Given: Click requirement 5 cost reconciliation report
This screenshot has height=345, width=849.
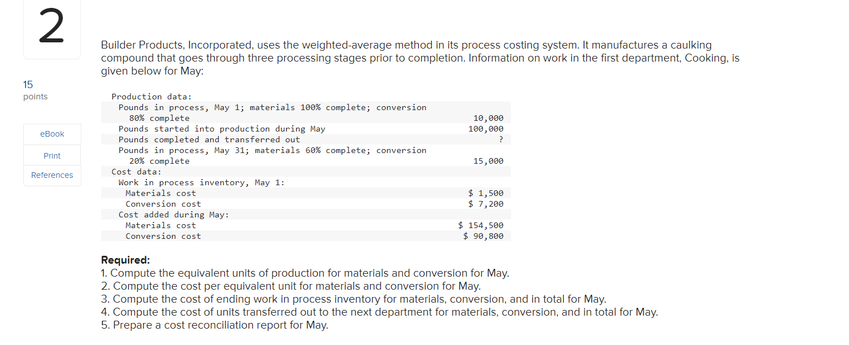Looking at the screenshot, I should click(214, 325).
